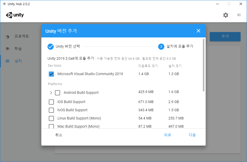247x162 pixels.
Task: Click the tvOS Build Support label
Action: point(72,110)
